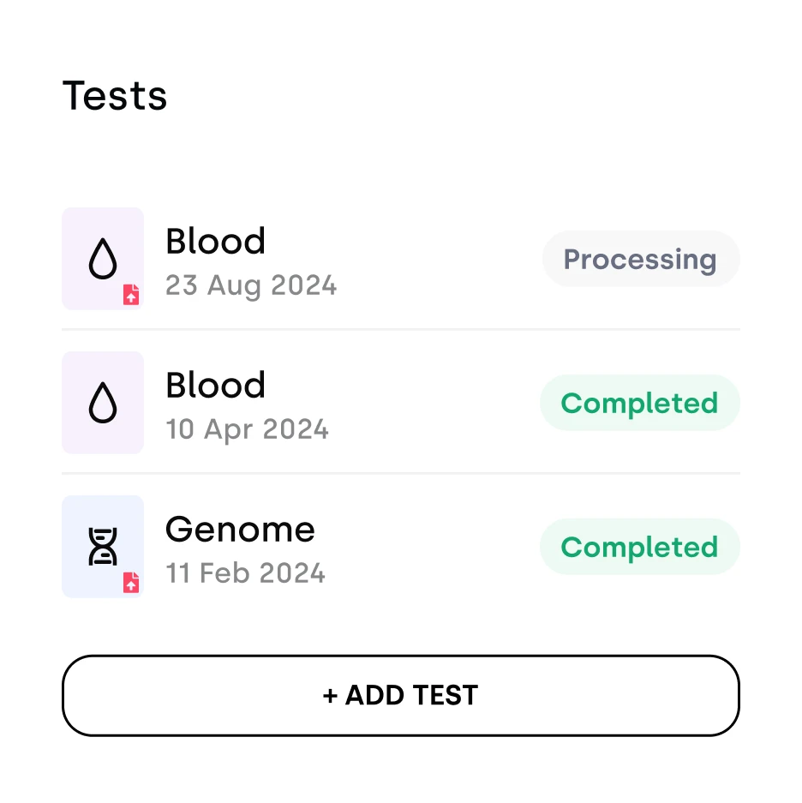
Task: Click the divider above the Genome row
Action: (x=400, y=473)
